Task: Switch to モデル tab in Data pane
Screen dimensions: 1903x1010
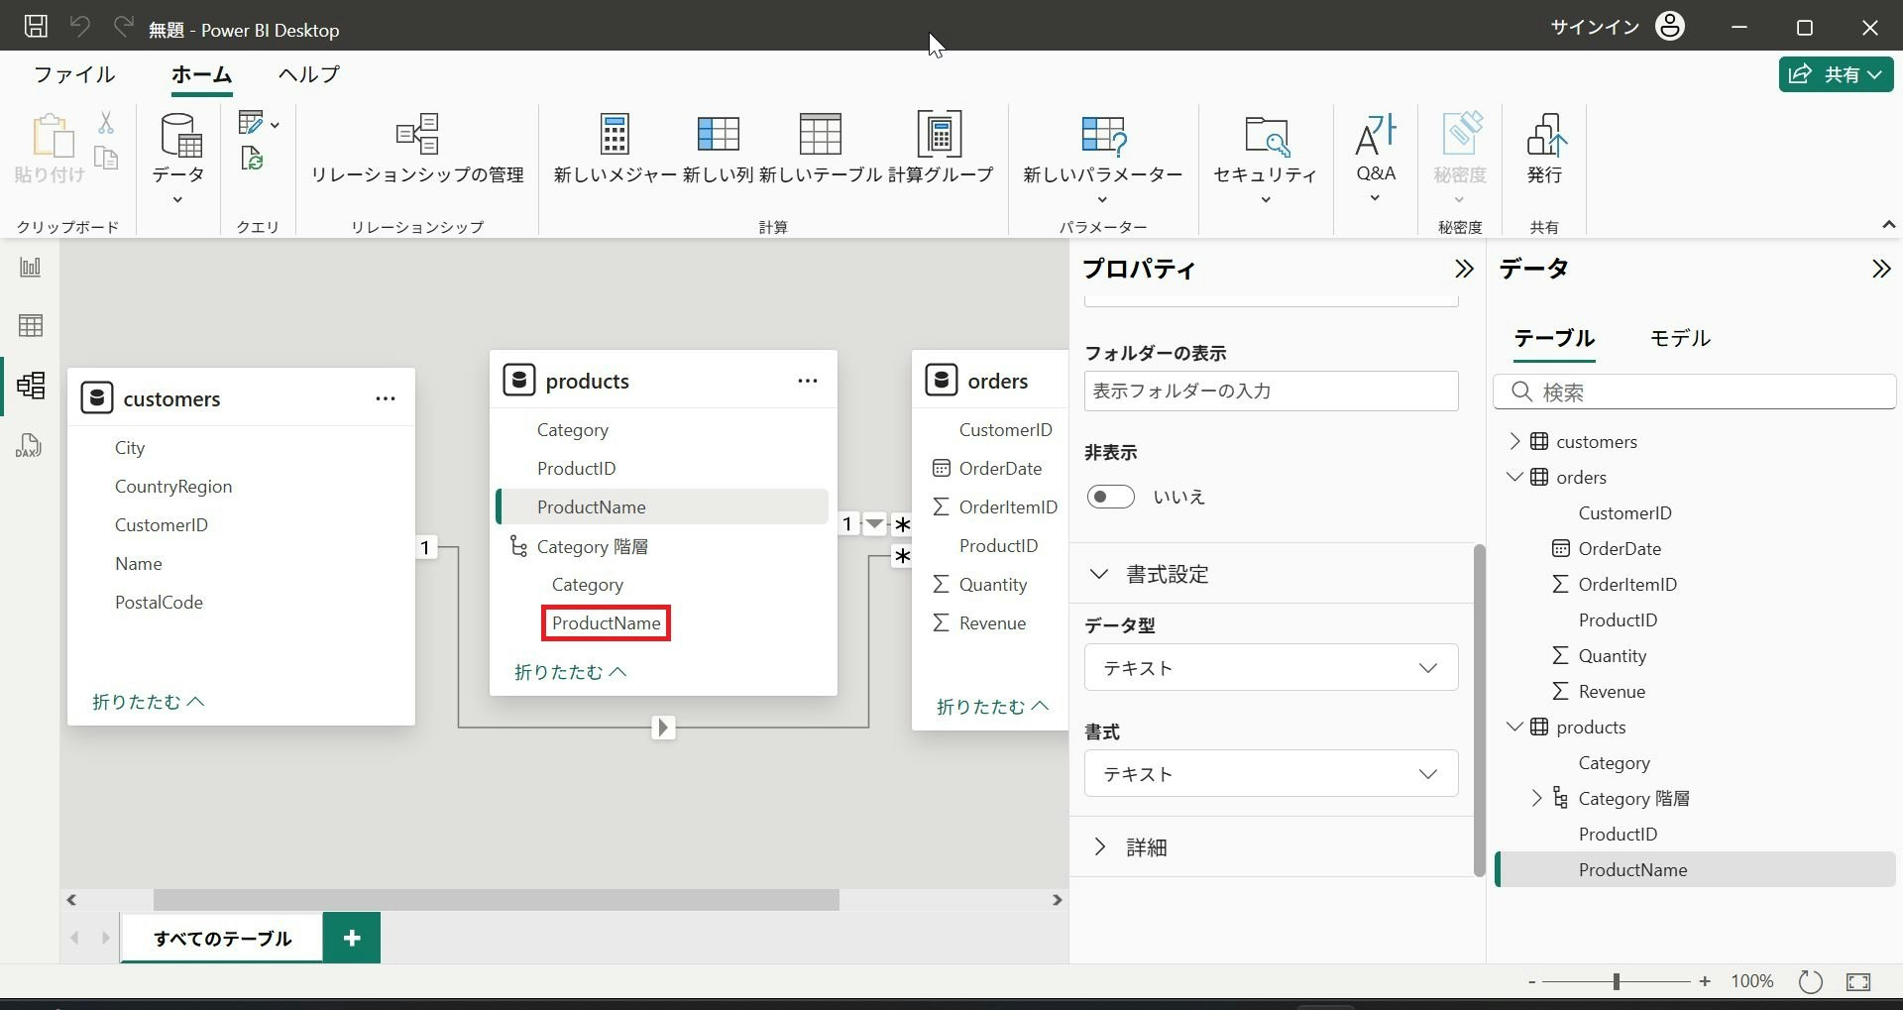Action: point(1680,338)
